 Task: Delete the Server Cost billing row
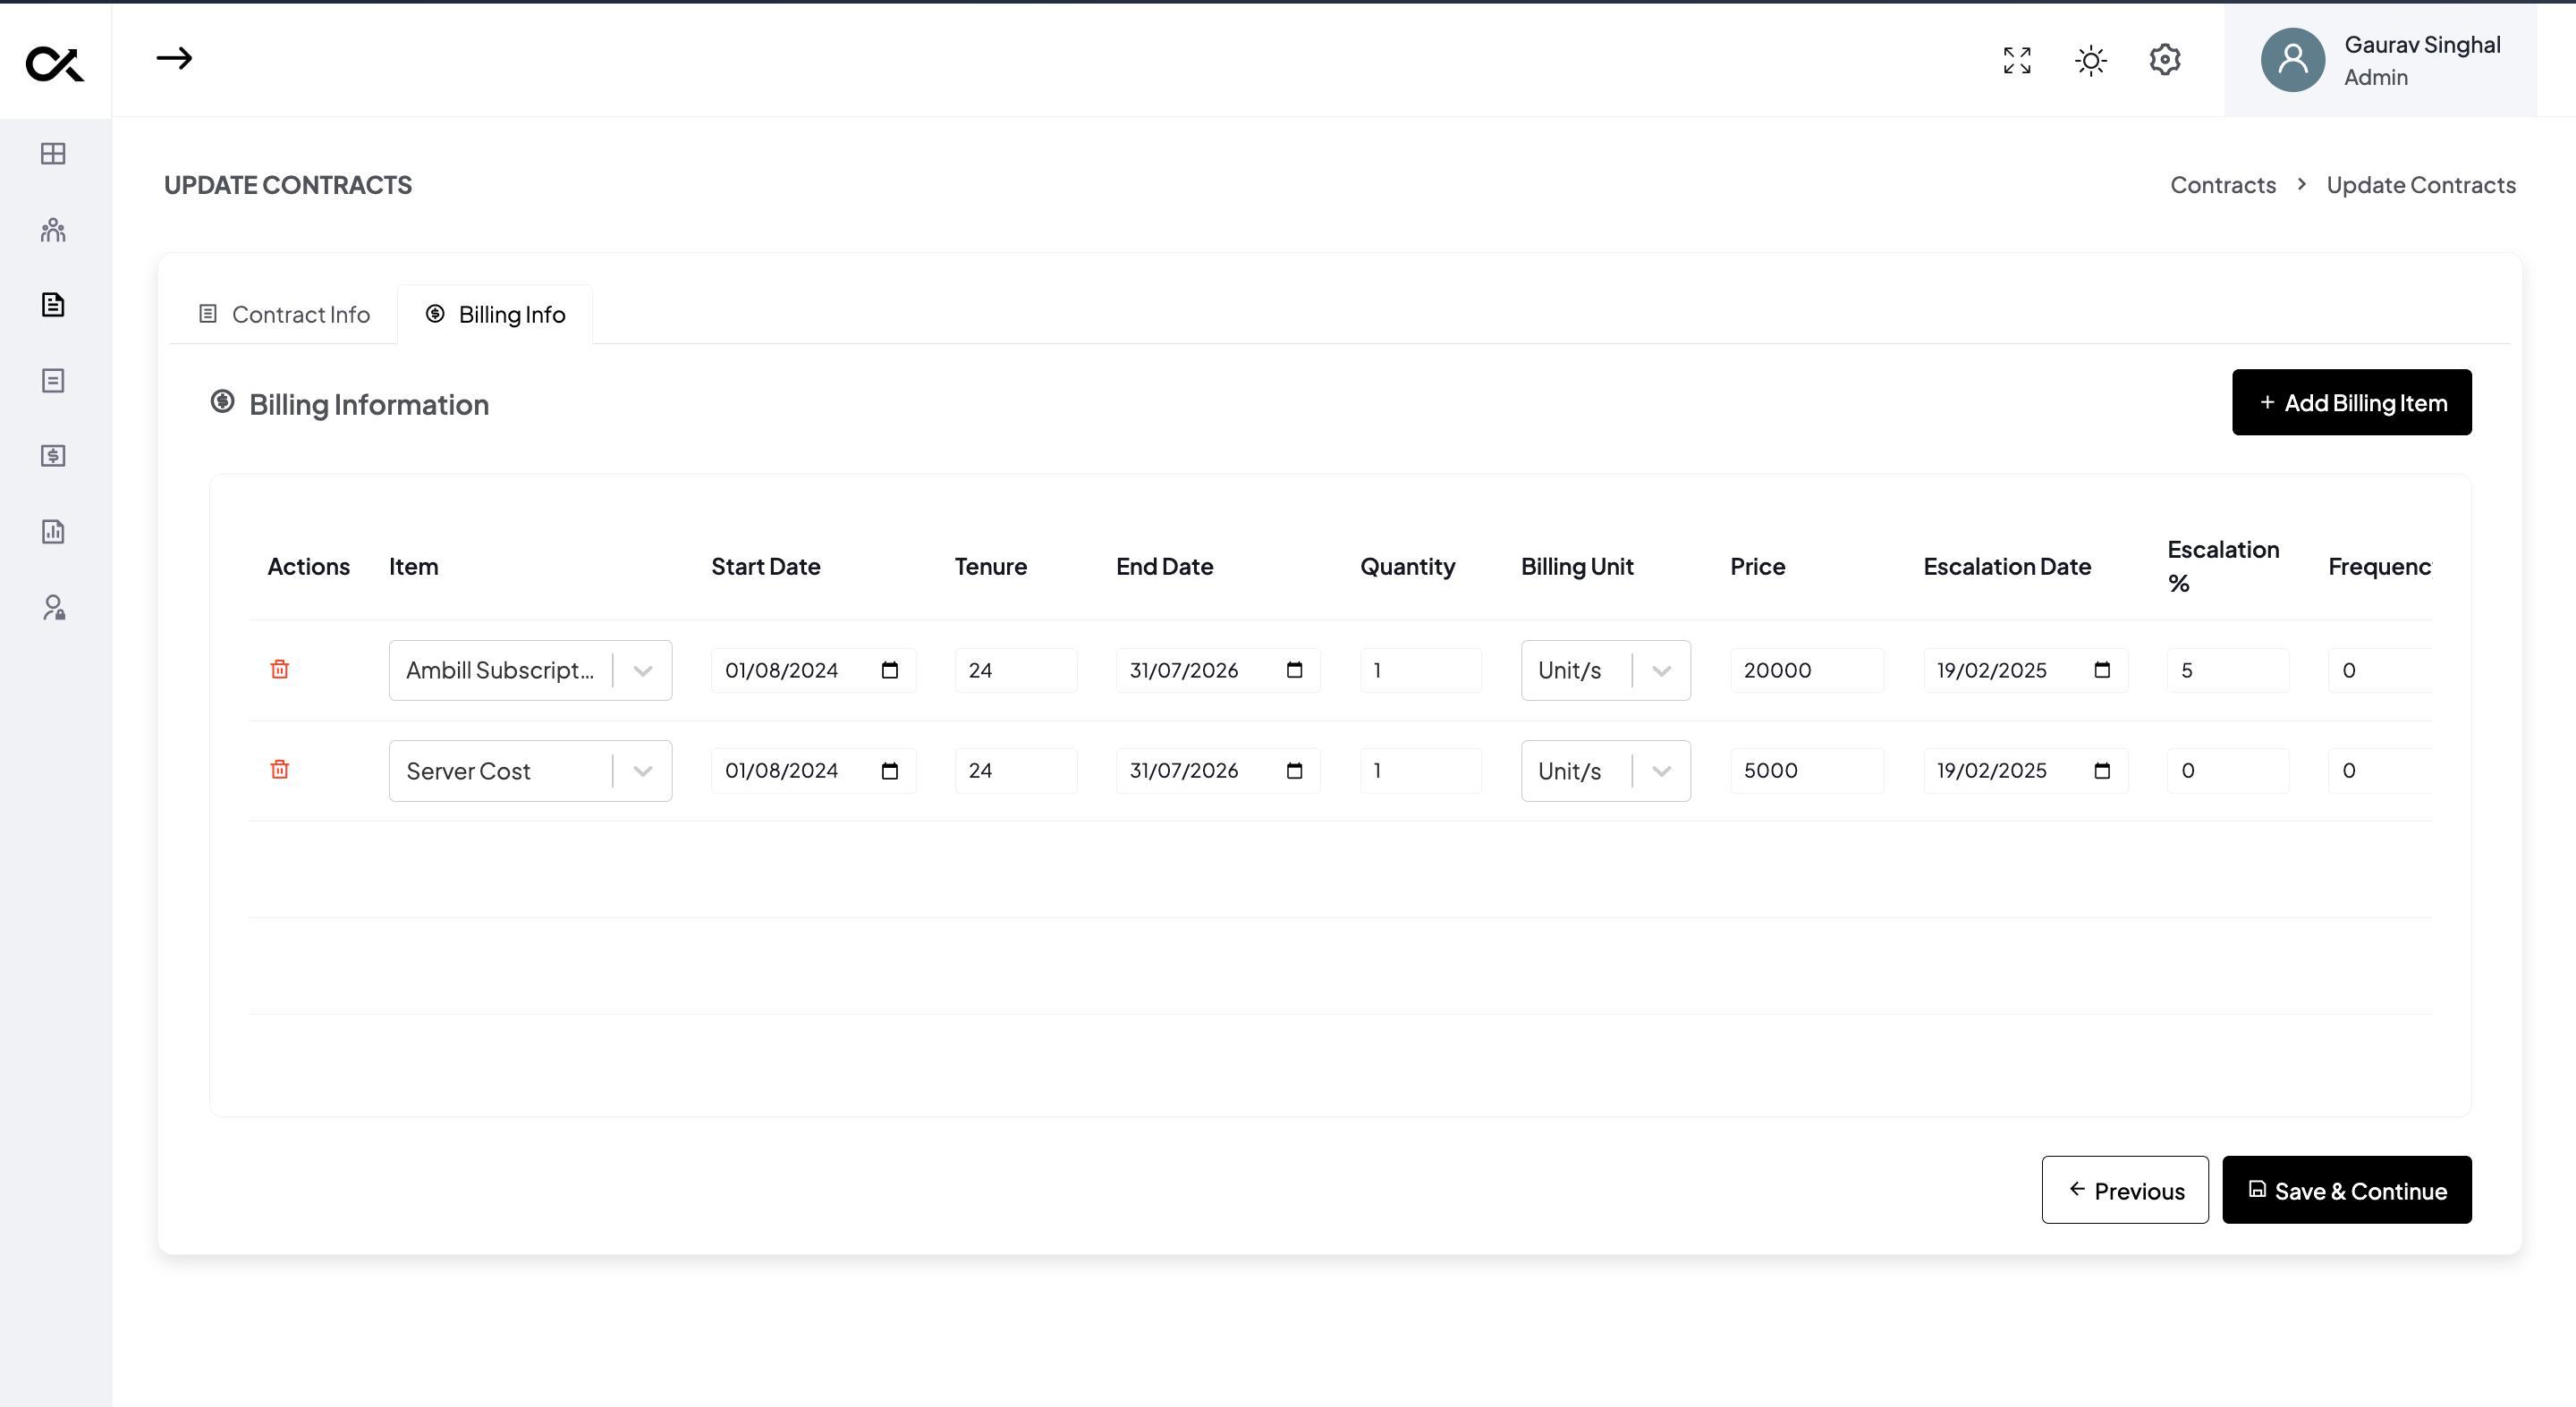pos(280,770)
